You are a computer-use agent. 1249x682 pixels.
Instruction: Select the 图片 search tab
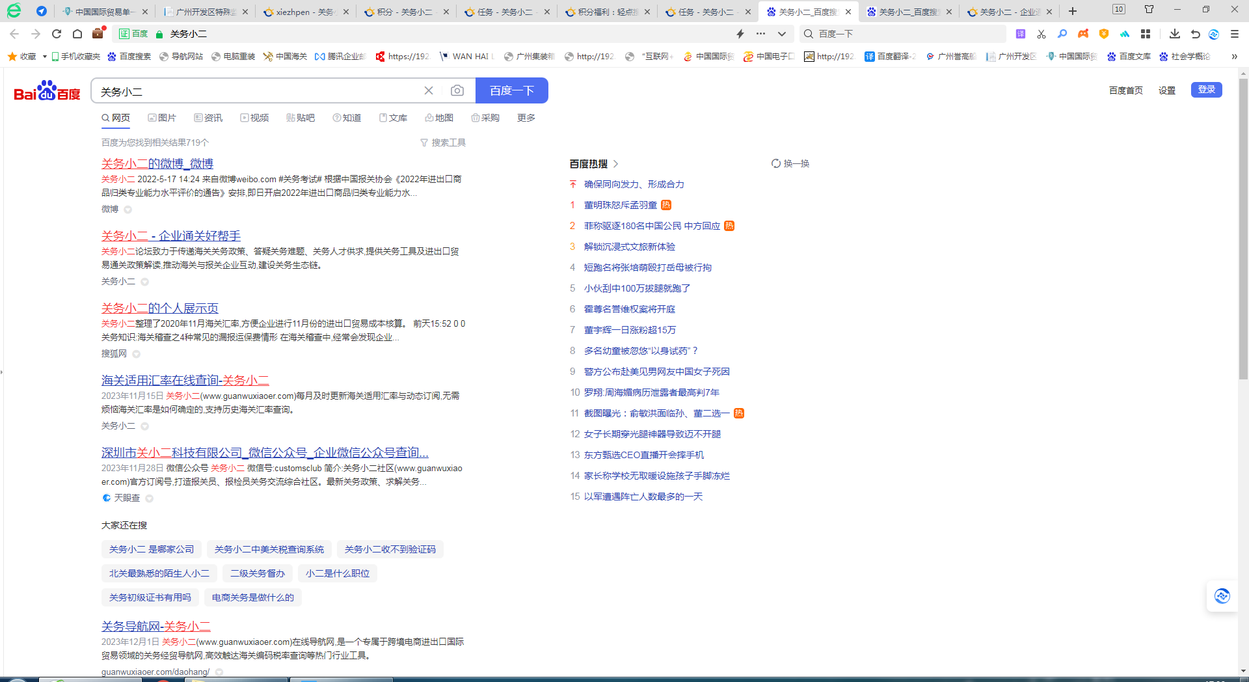[162, 118]
